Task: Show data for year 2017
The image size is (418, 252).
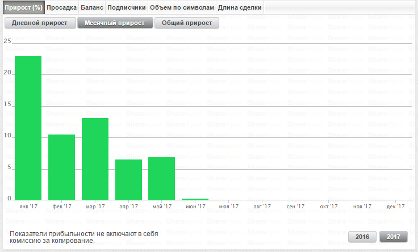Action: click(394, 237)
